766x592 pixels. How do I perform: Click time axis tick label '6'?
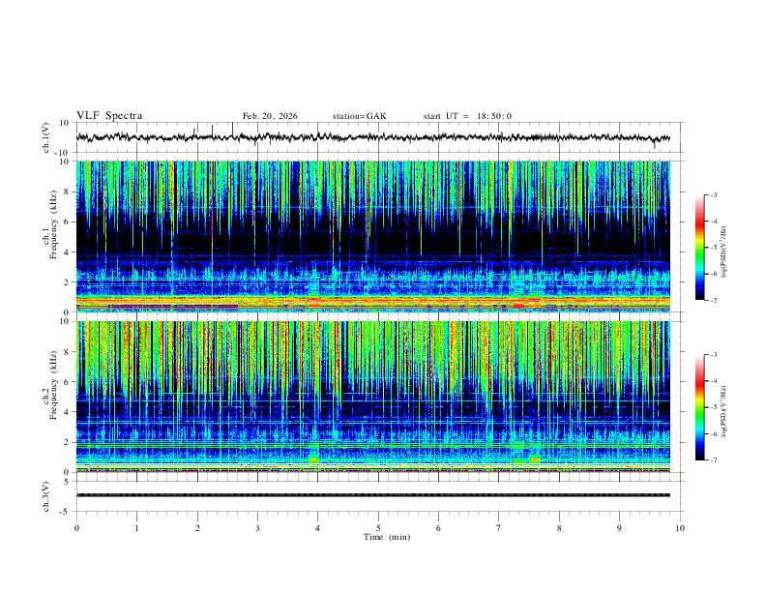439,528
